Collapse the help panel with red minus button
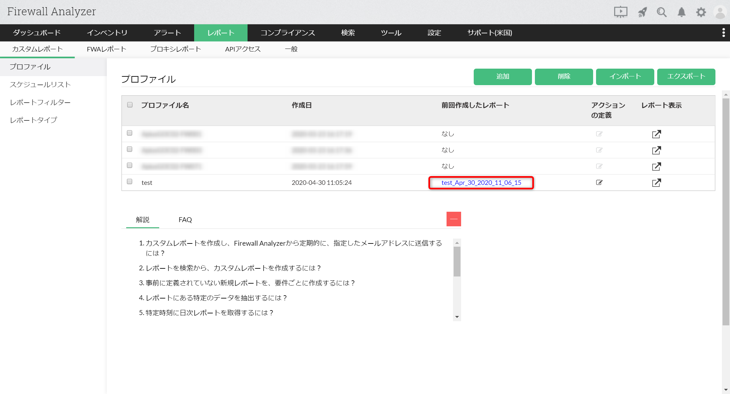This screenshot has height=394, width=730. tap(454, 219)
